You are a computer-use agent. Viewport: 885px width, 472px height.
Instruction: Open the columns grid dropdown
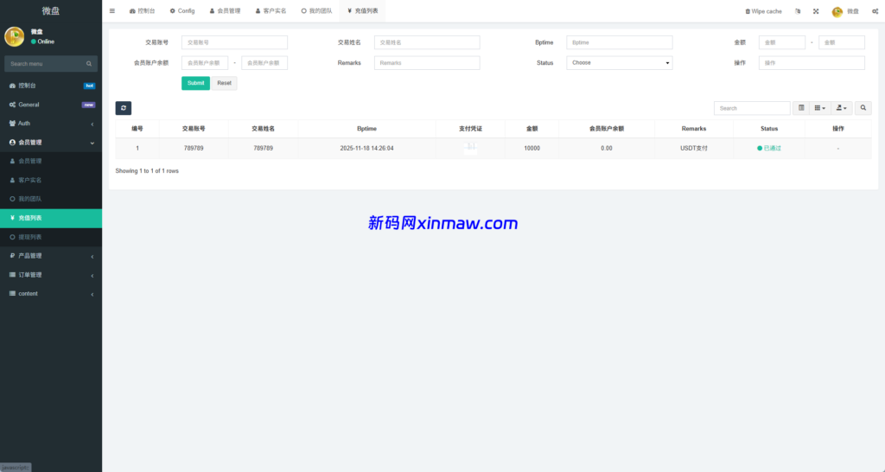pyautogui.click(x=819, y=108)
